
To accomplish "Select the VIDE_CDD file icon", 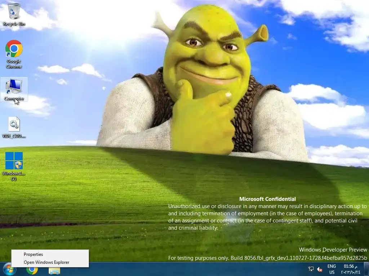I will (x=14, y=127).
